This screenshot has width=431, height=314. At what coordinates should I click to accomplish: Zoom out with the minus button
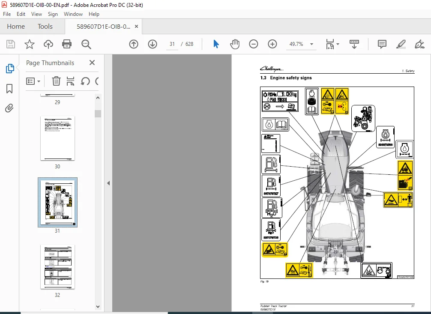tap(254, 44)
